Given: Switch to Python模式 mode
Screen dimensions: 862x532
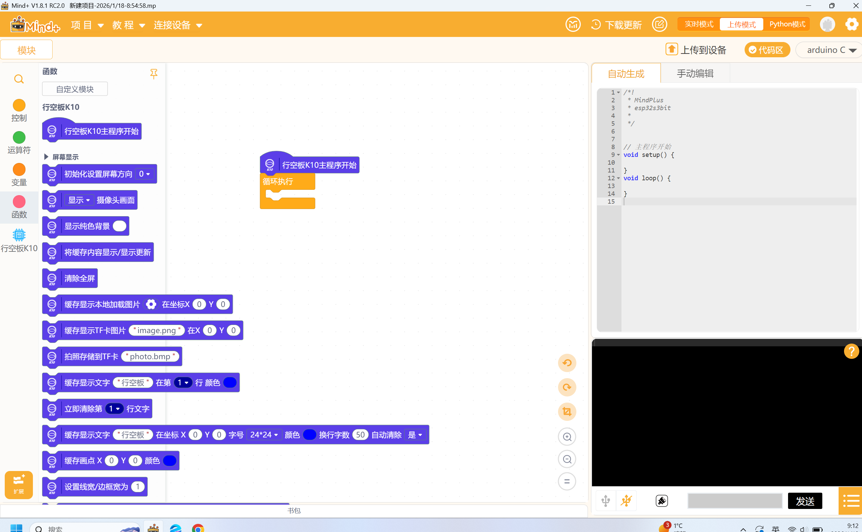Looking at the screenshot, I should pos(787,24).
